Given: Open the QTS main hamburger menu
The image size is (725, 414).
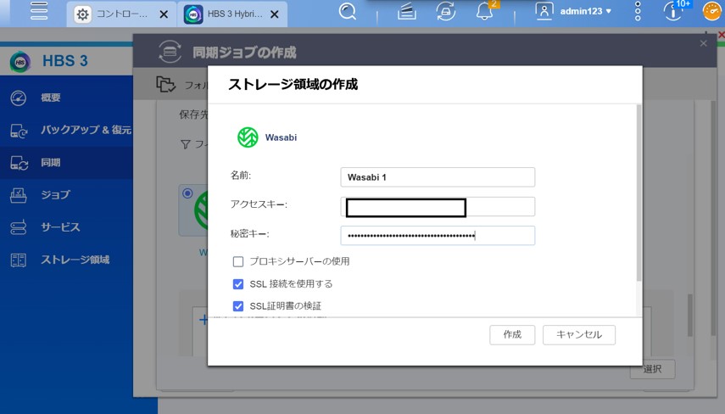Looking at the screenshot, I should pyautogui.click(x=38, y=12).
